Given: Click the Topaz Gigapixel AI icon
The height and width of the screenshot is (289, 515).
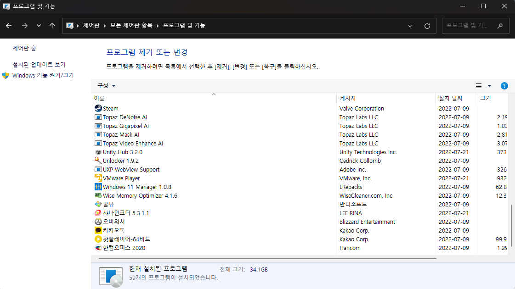Looking at the screenshot, I should tap(98, 126).
